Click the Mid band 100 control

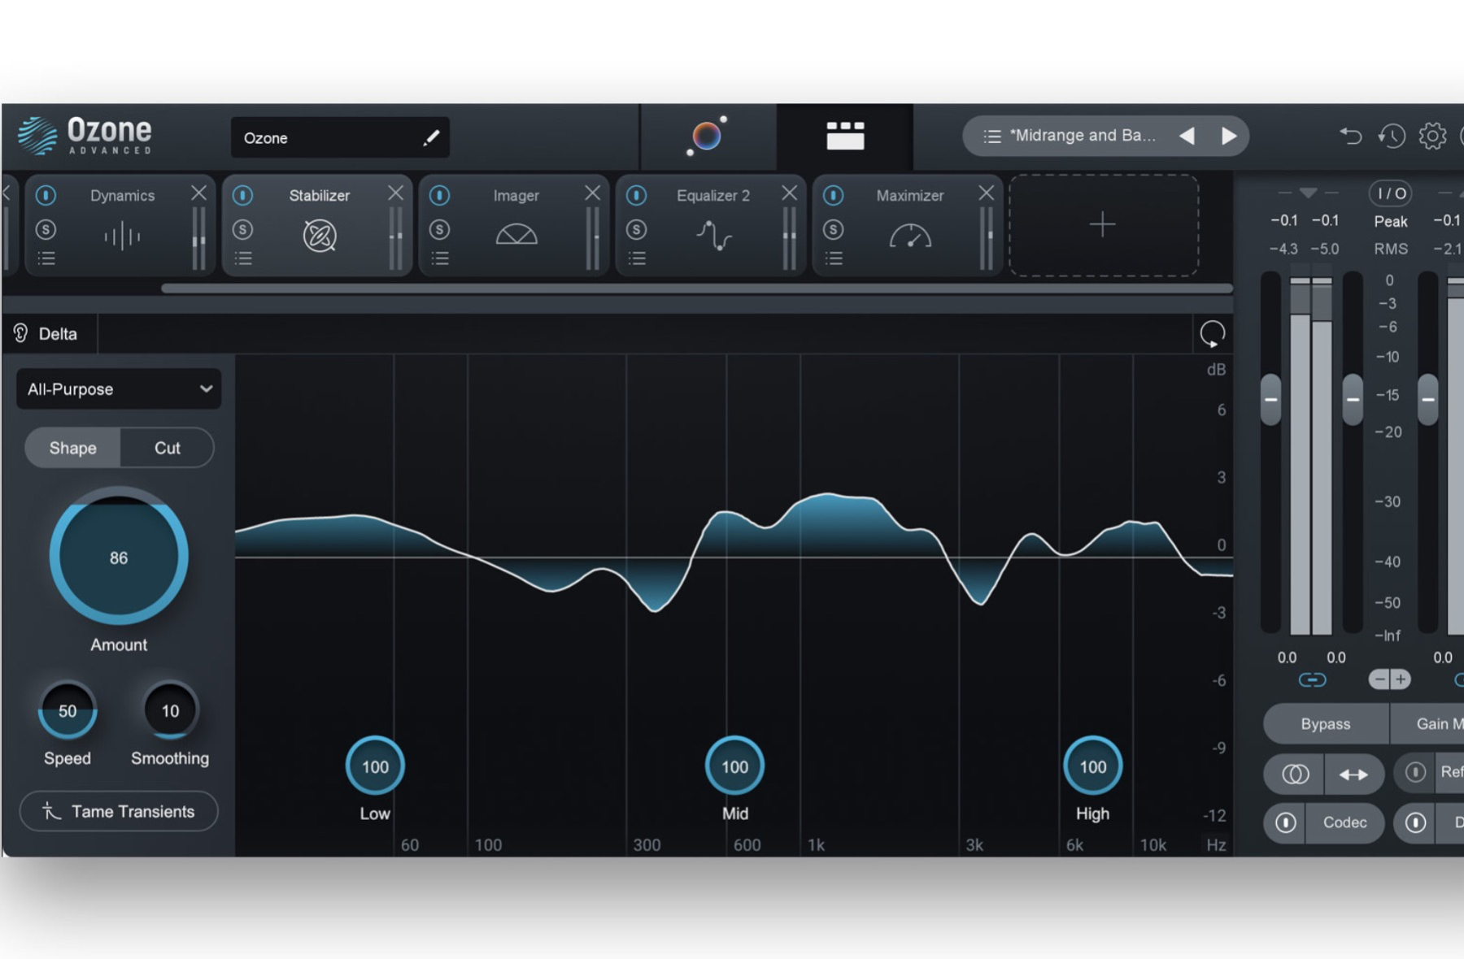[x=734, y=766]
